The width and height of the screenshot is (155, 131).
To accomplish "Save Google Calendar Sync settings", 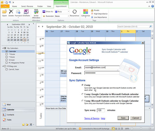I will click(123, 118).
